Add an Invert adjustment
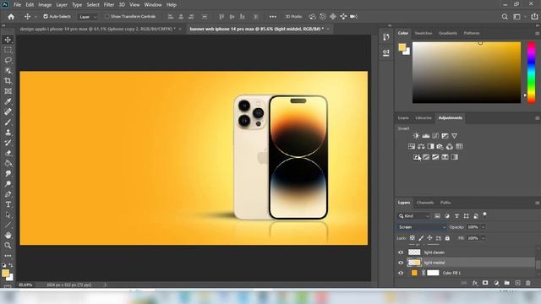The height and width of the screenshot is (304, 541). pyautogui.click(x=417, y=157)
